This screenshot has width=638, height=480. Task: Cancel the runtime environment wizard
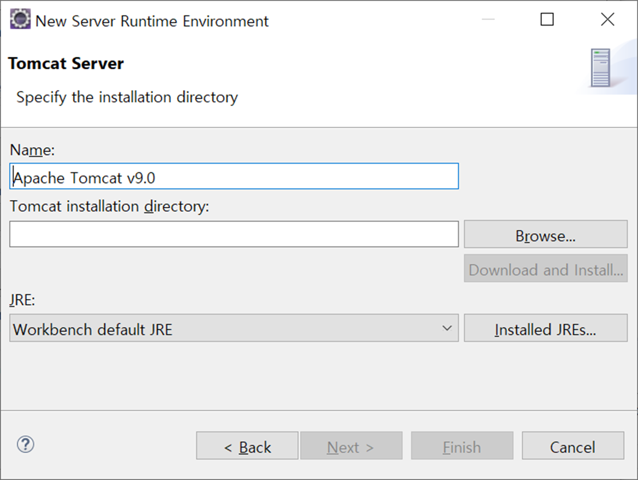click(x=573, y=446)
